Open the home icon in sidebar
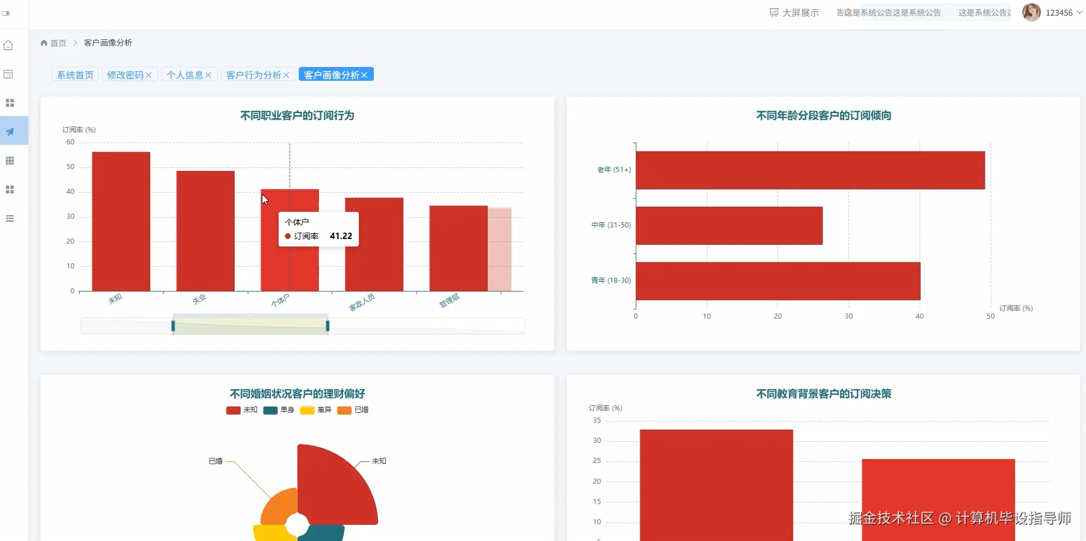 [9, 45]
